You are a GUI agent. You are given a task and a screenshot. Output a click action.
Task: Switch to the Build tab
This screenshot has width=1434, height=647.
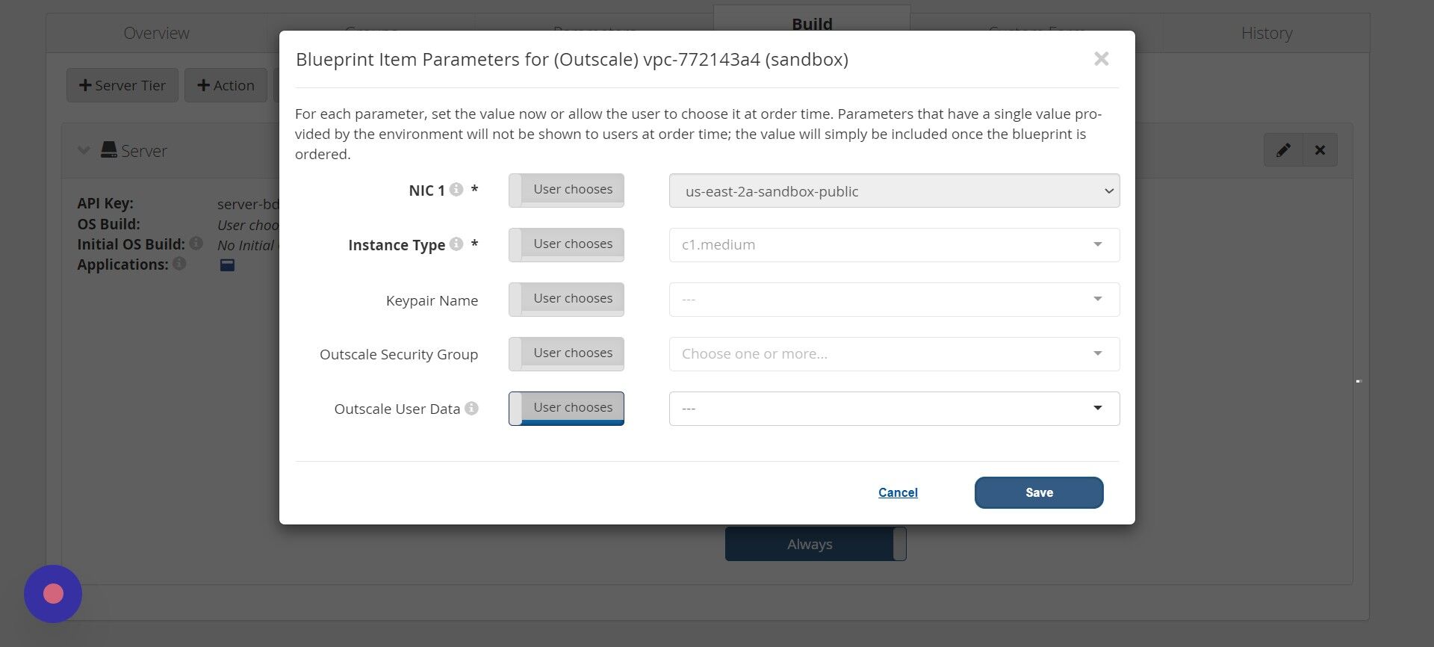point(812,24)
